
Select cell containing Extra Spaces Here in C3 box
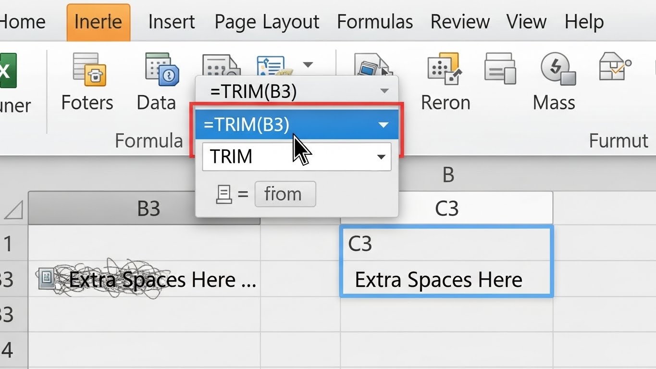pos(438,280)
